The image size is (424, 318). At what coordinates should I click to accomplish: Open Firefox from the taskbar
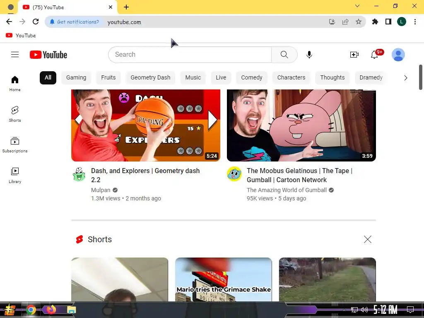point(51,309)
